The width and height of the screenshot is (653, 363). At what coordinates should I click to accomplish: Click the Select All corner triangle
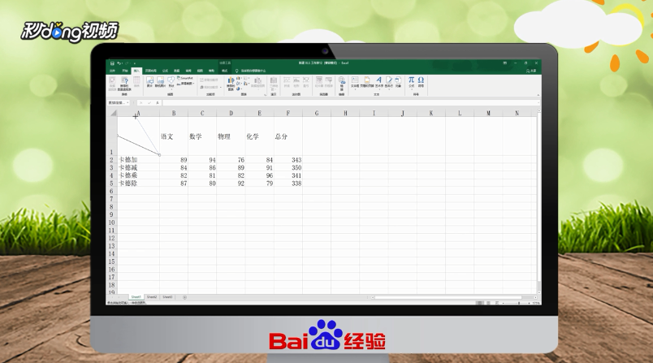[113, 113]
